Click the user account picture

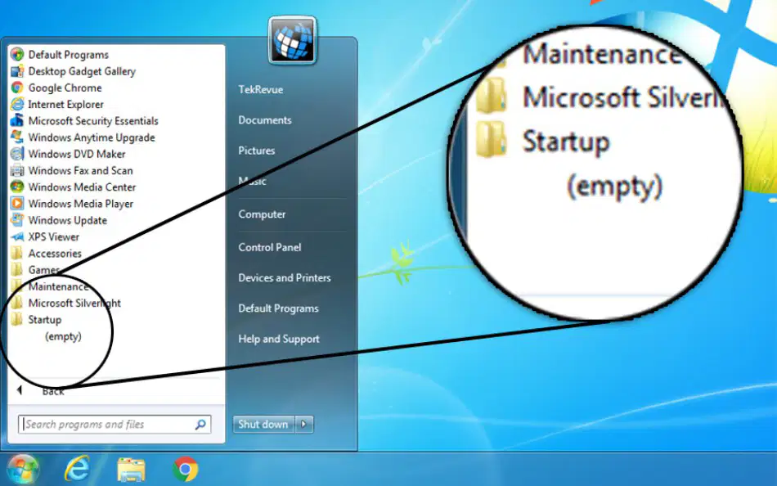tap(292, 41)
